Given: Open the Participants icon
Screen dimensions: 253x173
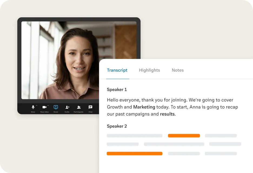Looking at the screenshot, I should pyautogui.click(x=79, y=107).
